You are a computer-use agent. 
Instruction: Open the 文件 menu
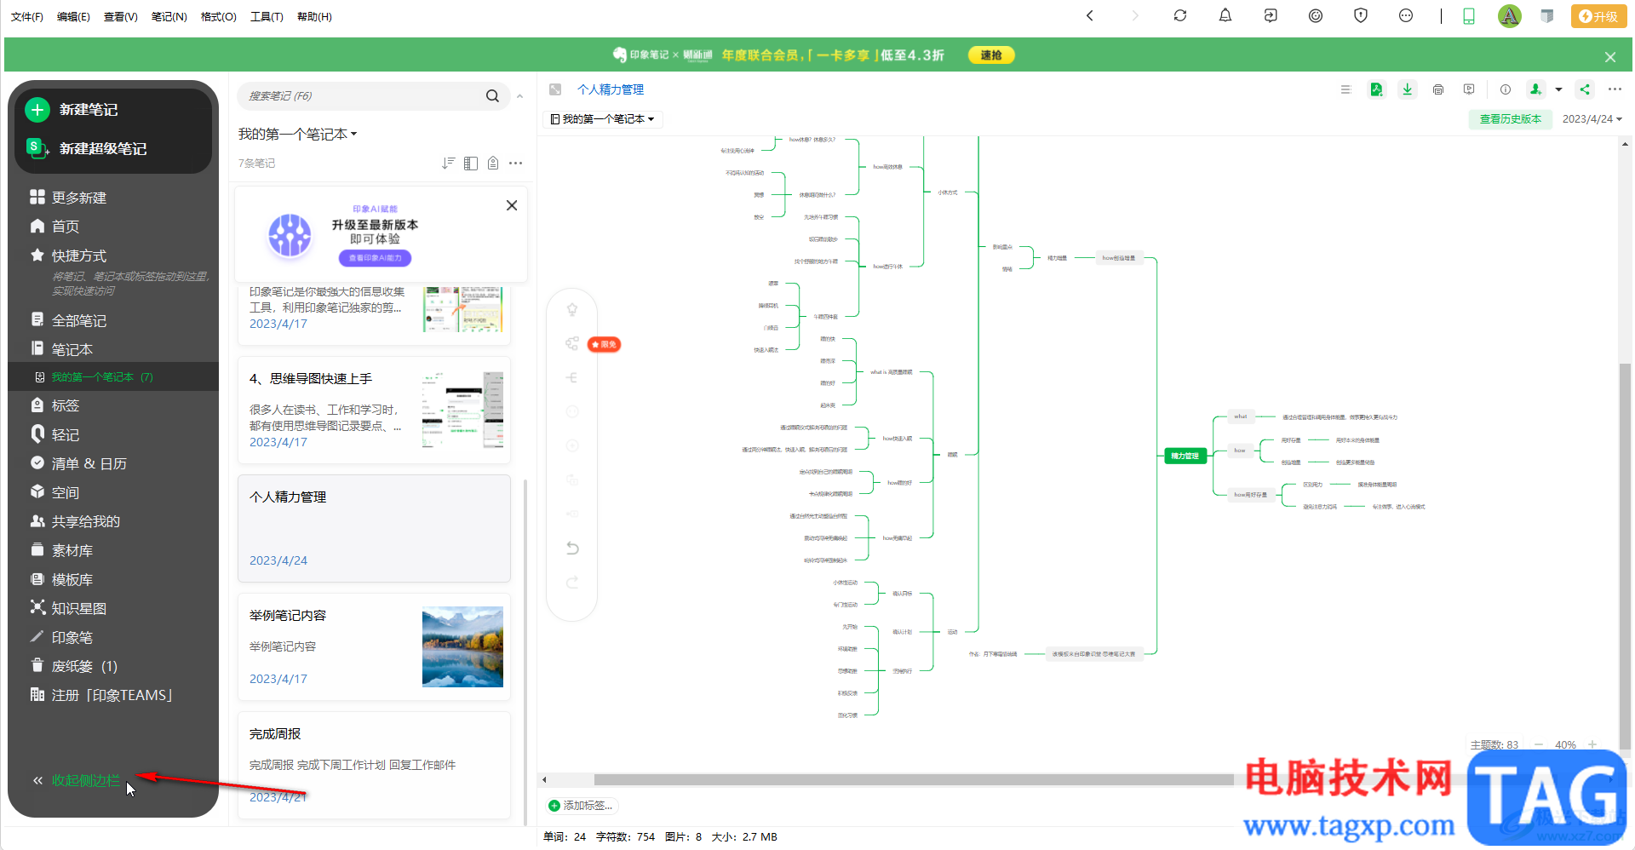26,16
